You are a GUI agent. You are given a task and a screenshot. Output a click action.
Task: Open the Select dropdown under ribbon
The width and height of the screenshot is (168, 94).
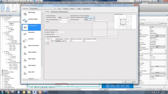3,11
